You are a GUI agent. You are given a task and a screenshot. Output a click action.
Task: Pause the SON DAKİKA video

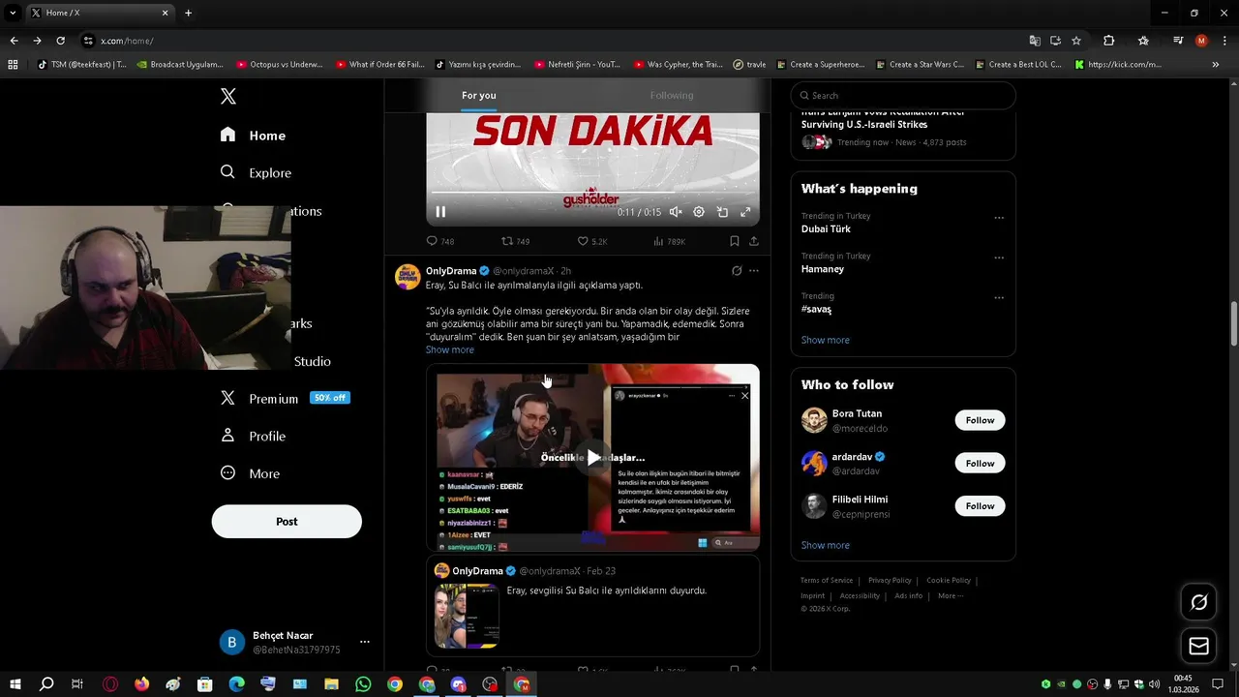(440, 212)
